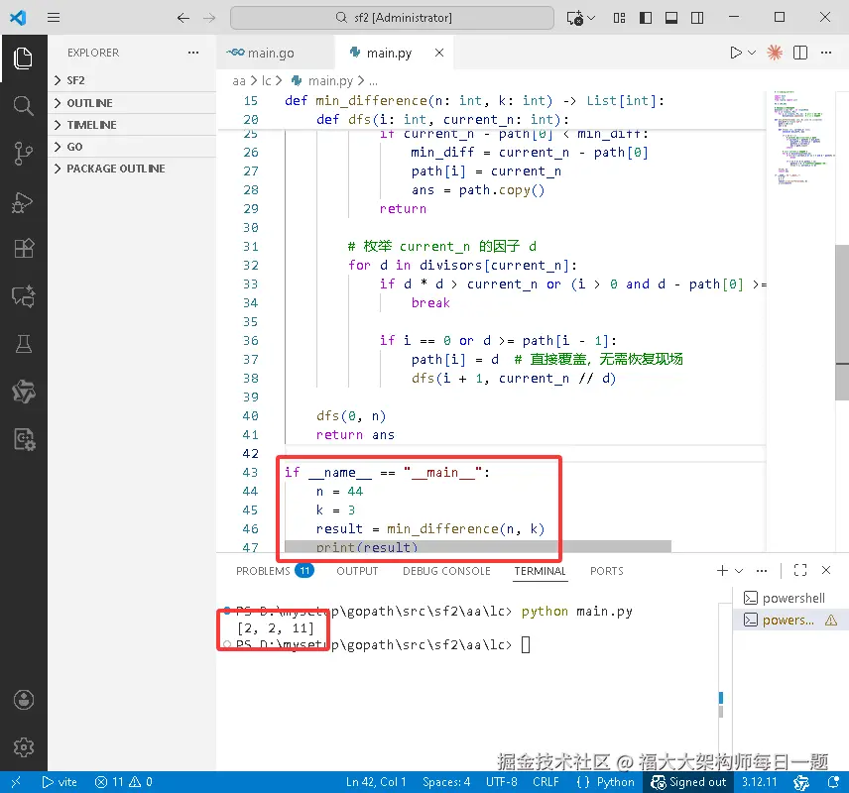The height and width of the screenshot is (793, 849).
Task: Open the Run dropdown arrow beside play
Action: point(752,53)
